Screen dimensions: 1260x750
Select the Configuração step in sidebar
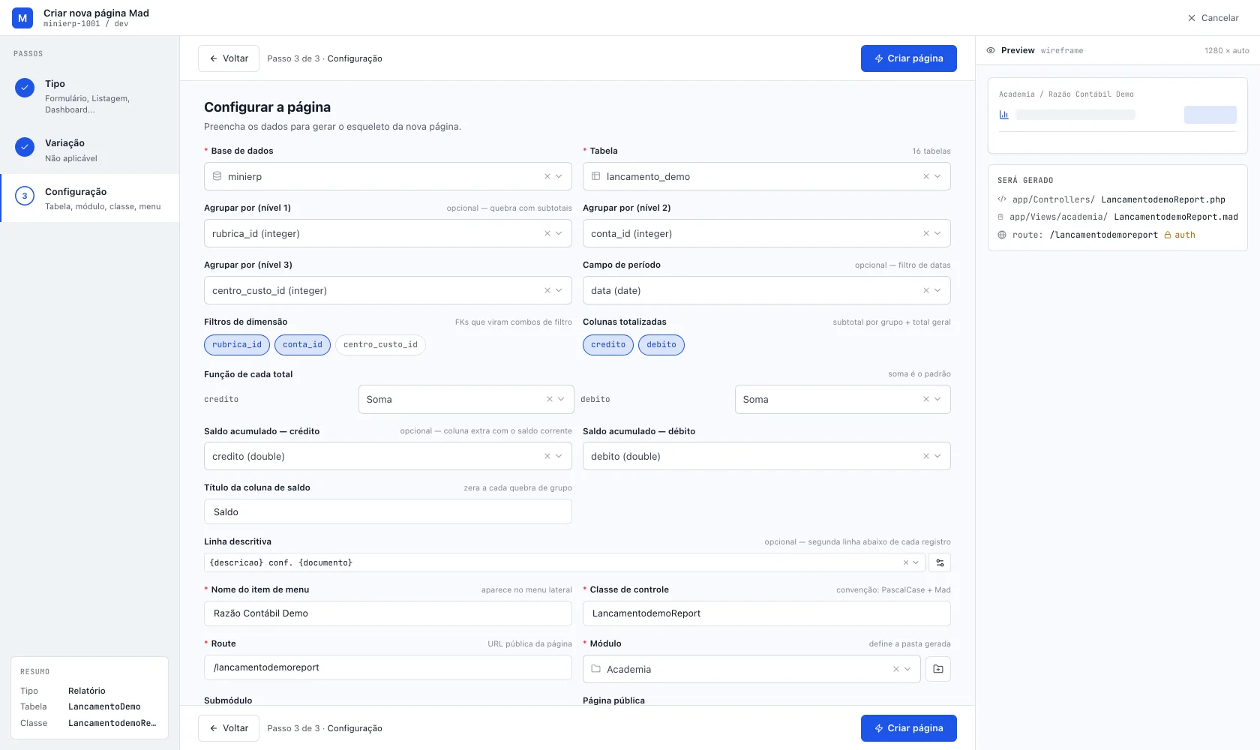(90, 198)
